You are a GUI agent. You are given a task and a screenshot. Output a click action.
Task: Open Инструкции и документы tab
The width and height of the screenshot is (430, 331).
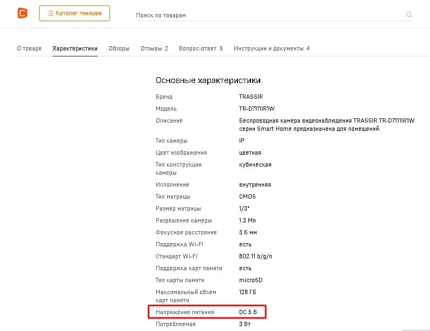pos(272,49)
